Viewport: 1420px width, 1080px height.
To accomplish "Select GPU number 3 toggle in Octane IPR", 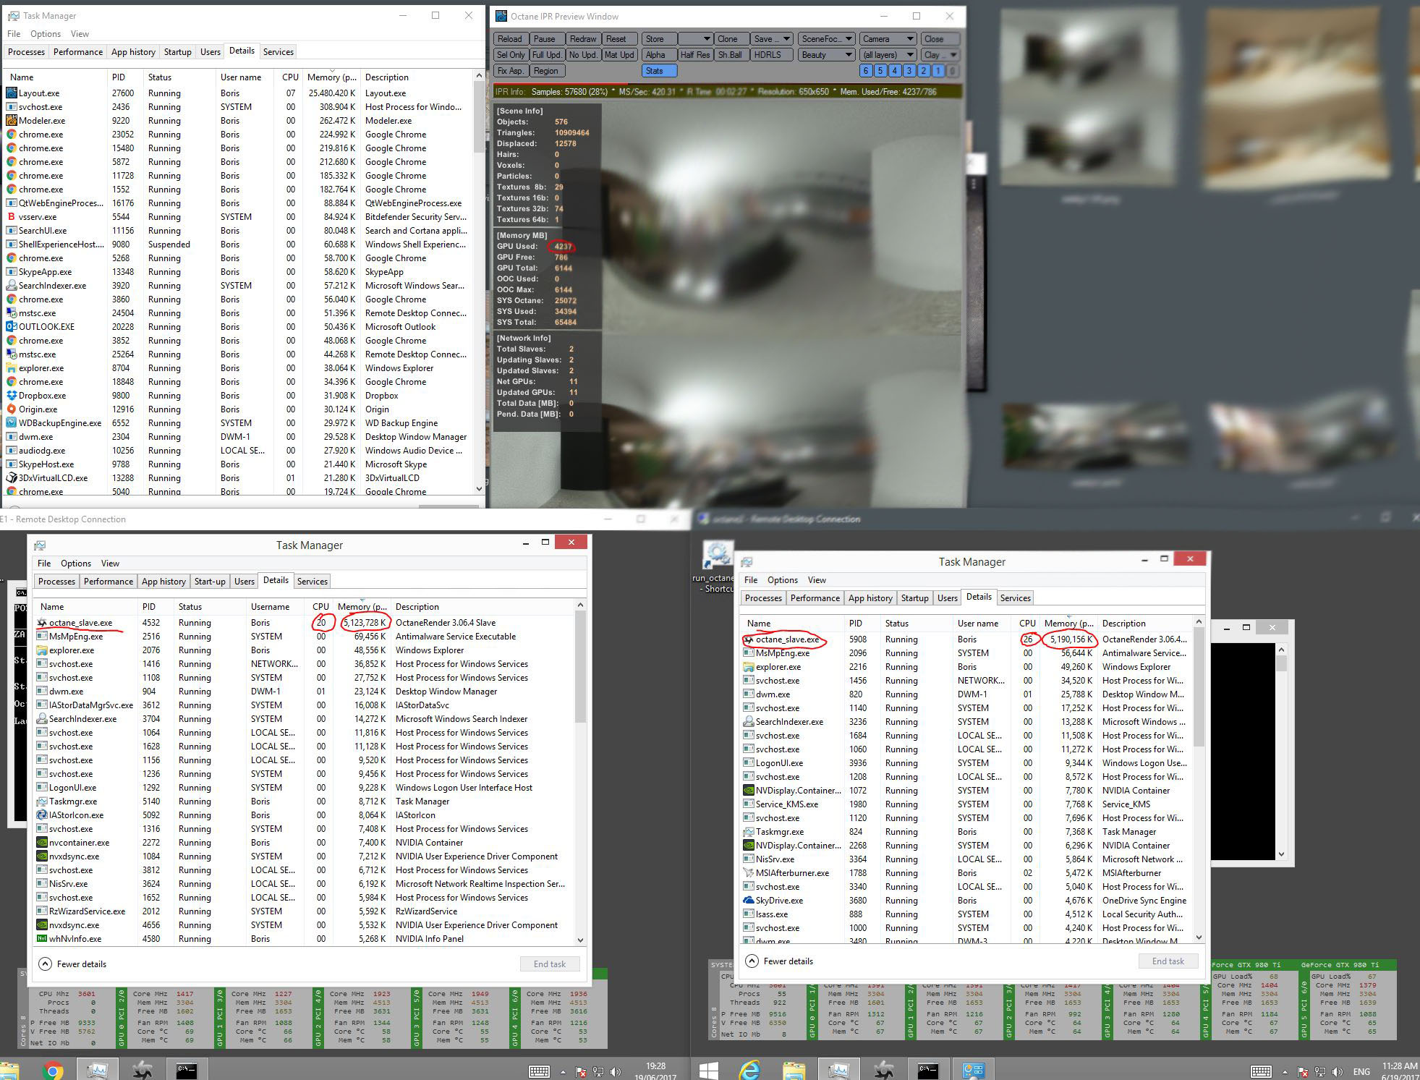I will pyautogui.click(x=909, y=71).
